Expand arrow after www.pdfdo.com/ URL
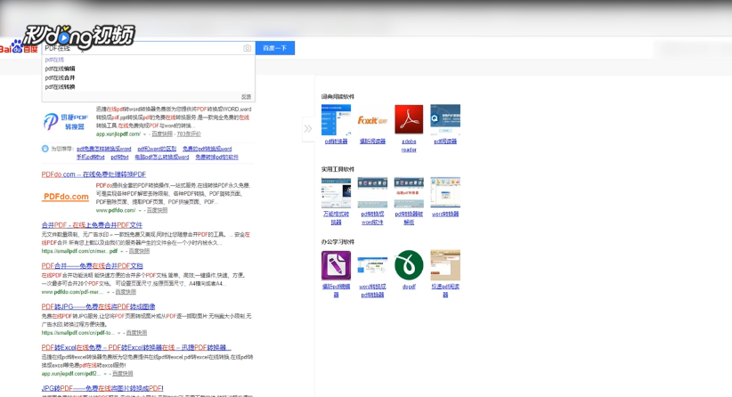The image size is (732, 397). click(x=140, y=211)
